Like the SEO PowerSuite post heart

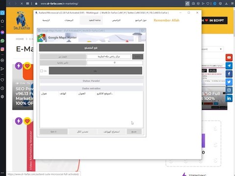click(x=27, y=66)
